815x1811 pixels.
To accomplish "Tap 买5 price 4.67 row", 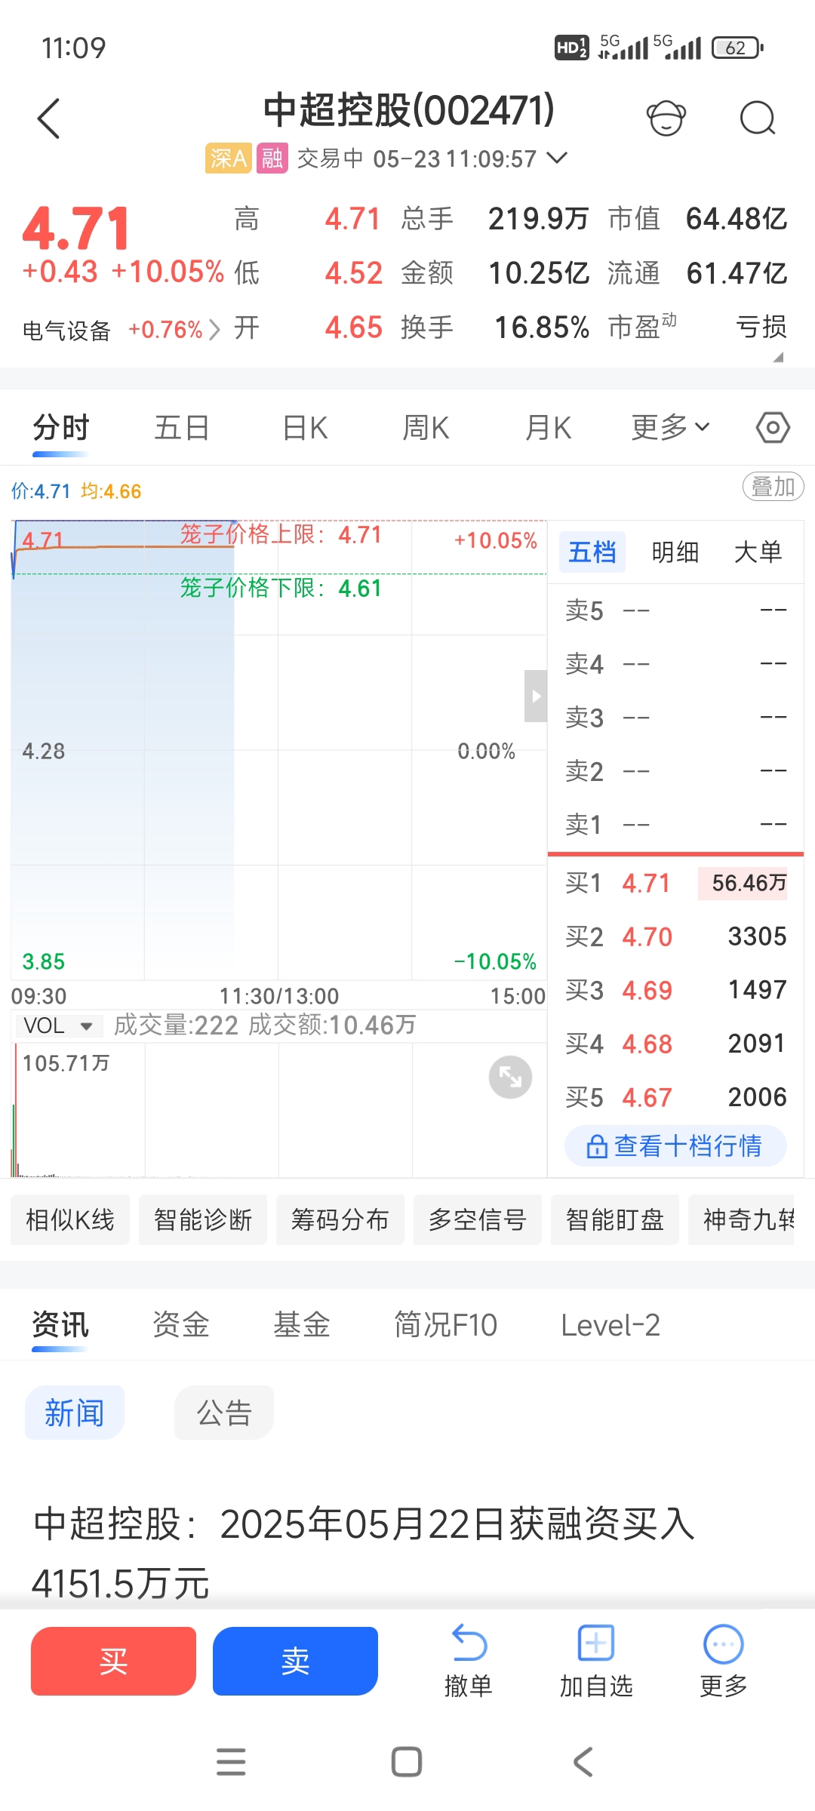I will click(675, 1097).
